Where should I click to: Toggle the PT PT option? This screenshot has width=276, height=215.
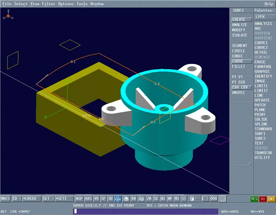point(237,77)
